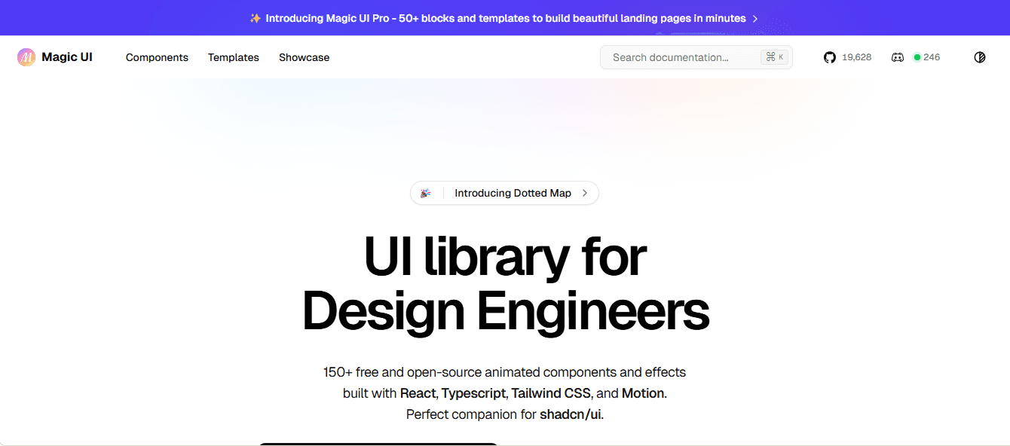
Task: Open the Introducing Dotted Map announcement
Action: (x=513, y=194)
